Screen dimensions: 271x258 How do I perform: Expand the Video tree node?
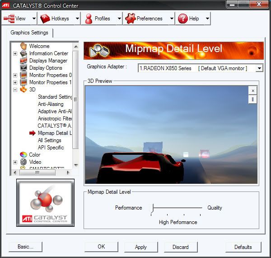[15, 162]
